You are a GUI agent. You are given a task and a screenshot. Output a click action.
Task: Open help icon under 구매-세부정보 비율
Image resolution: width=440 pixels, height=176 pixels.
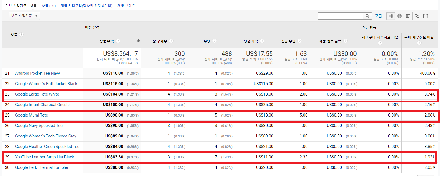(x=419, y=43)
